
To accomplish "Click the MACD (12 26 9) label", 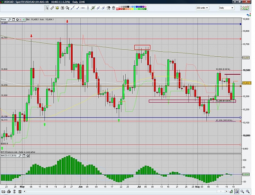I will (9, 156).
